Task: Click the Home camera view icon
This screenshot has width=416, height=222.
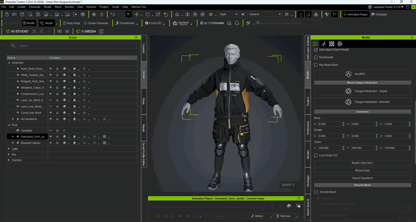Action: pyautogui.click(x=177, y=15)
